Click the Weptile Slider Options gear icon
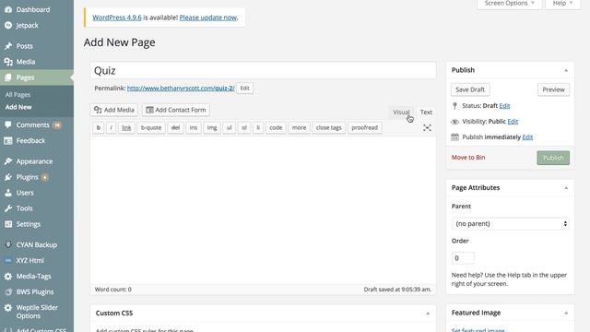This screenshot has width=590, height=332. click(8, 307)
